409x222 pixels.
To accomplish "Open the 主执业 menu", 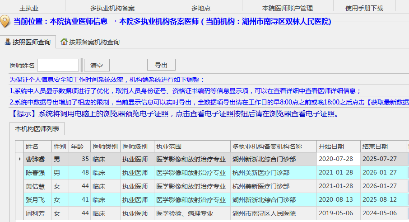I will tap(29, 8).
